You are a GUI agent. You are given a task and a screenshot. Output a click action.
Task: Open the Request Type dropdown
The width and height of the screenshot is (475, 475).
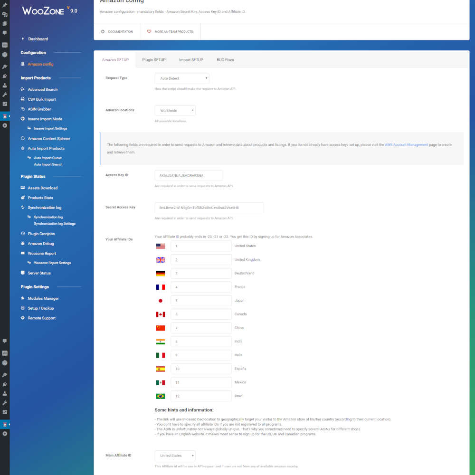click(181, 78)
